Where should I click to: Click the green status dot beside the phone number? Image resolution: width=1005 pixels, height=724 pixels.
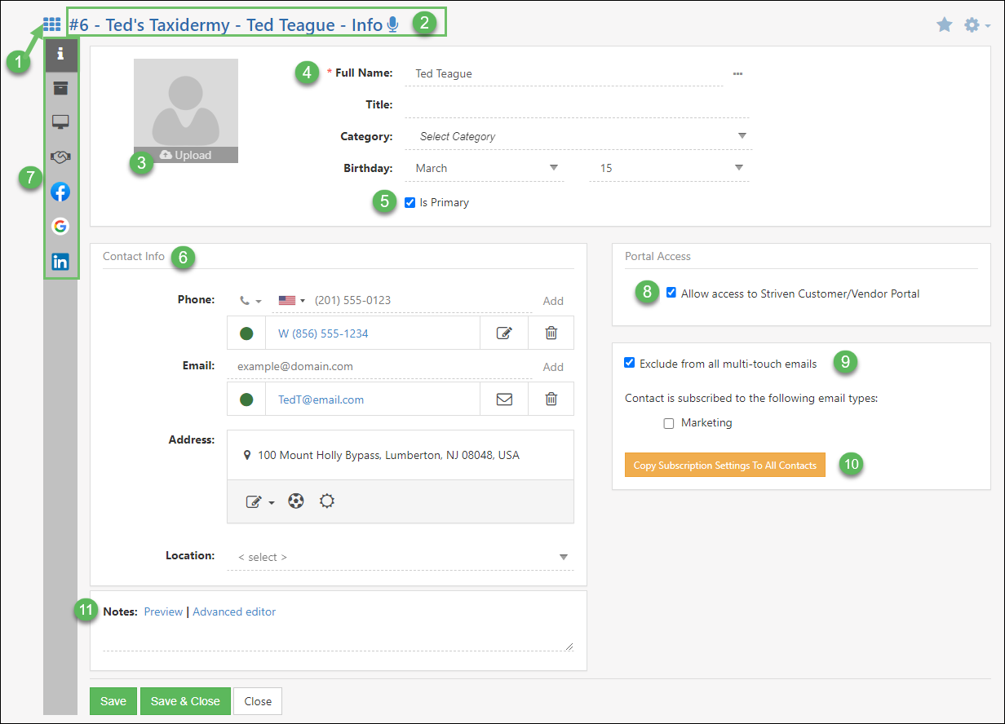pos(244,332)
